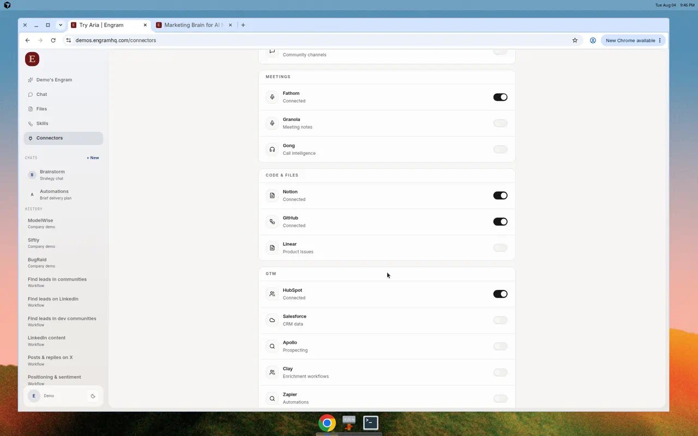Click the date and time in the top bar
Viewport: 698px width, 436px height.
[x=675, y=5]
